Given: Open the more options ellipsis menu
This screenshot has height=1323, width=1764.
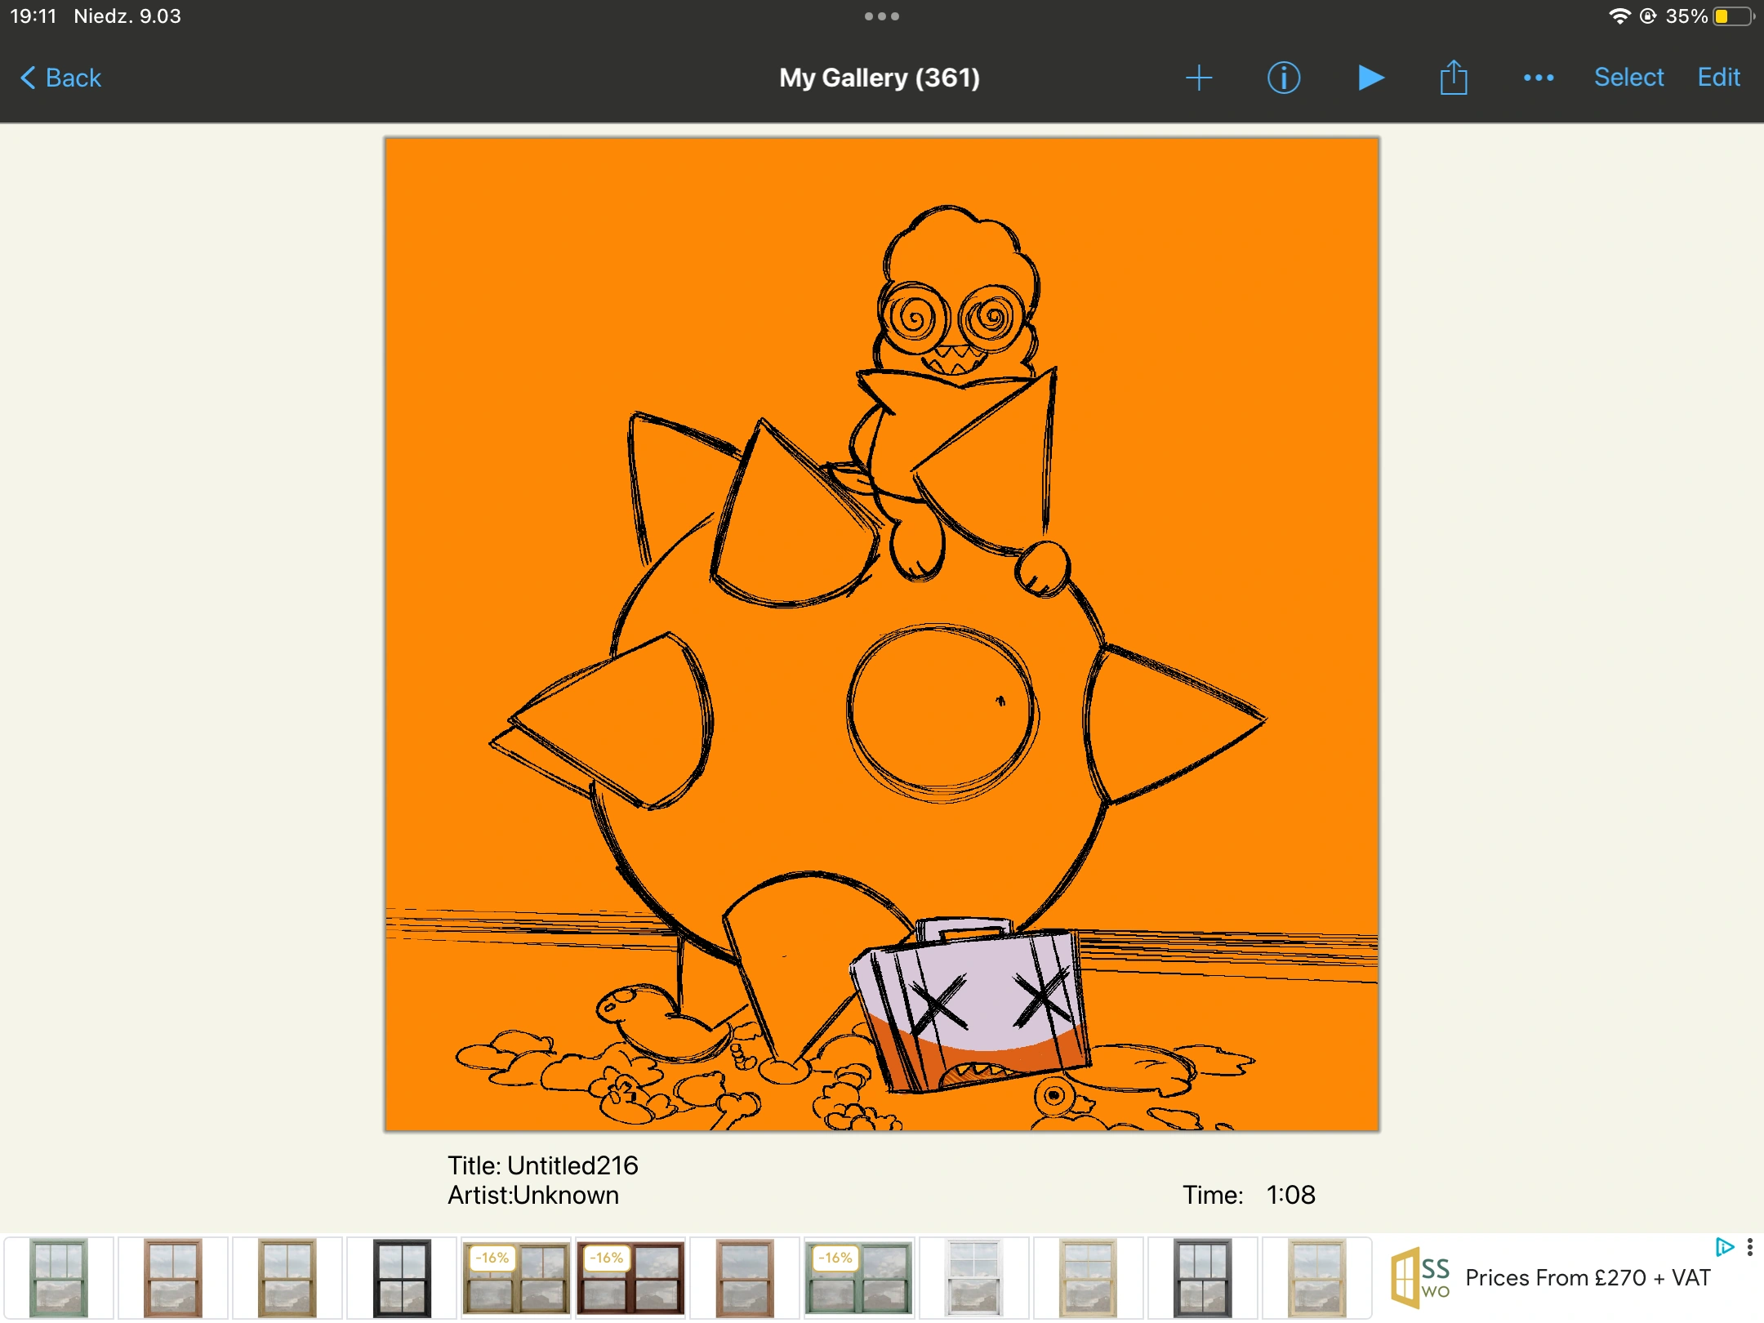Looking at the screenshot, I should click(x=1539, y=78).
